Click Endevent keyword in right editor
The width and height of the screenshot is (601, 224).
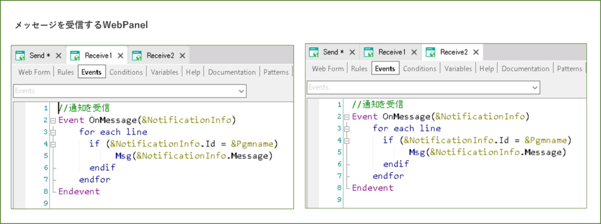373,188
